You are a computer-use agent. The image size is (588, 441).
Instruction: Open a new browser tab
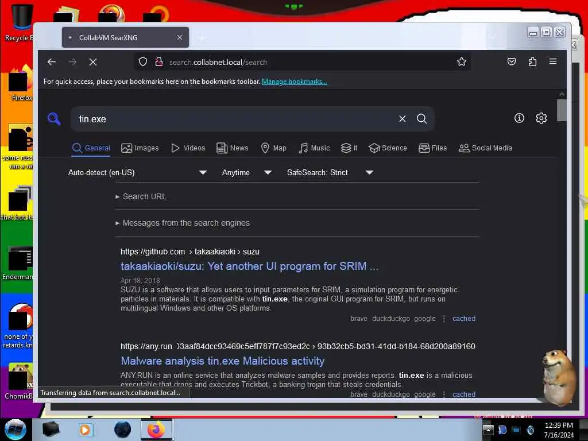coord(202,38)
